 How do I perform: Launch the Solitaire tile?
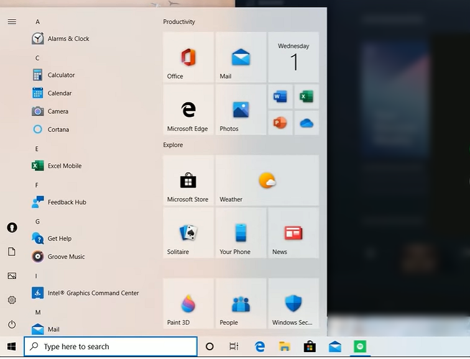(188, 234)
